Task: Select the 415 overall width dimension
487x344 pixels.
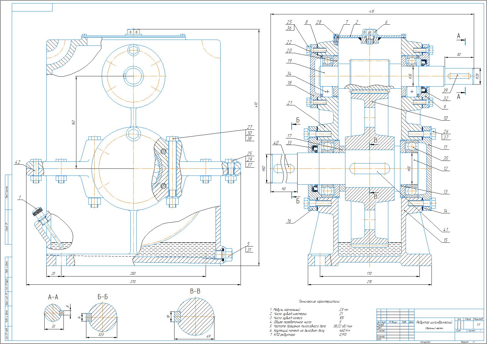Action: click(373, 11)
